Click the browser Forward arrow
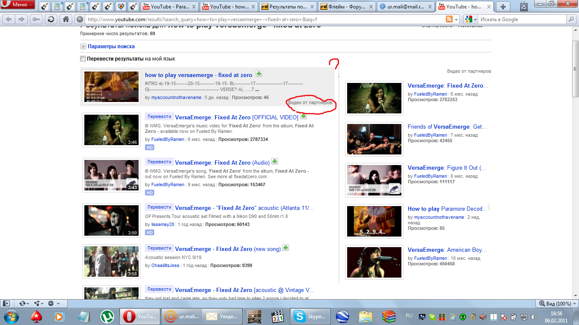This screenshot has height=325, width=579. click(x=21, y=19)
